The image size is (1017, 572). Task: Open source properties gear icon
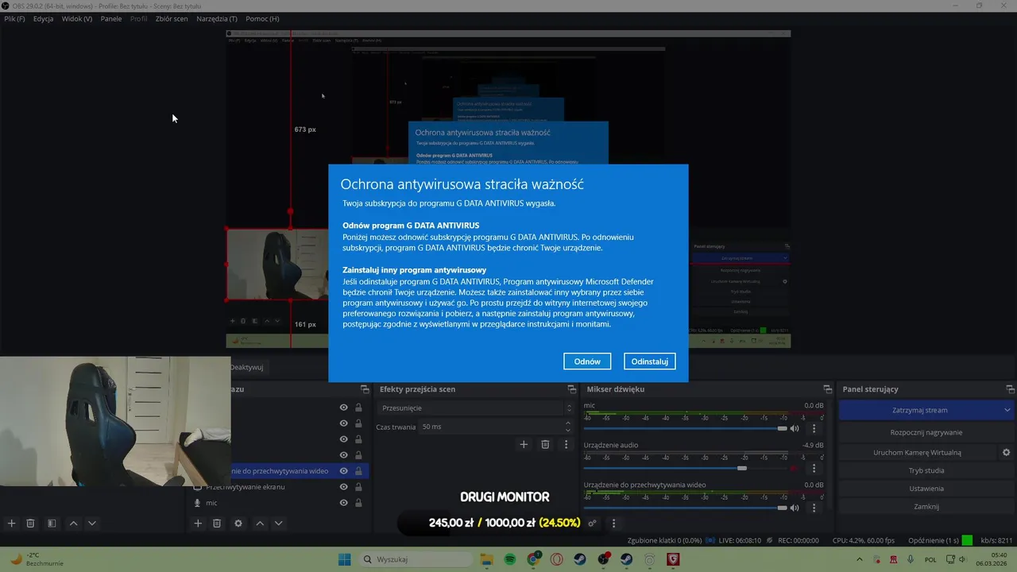coord(238,524)
